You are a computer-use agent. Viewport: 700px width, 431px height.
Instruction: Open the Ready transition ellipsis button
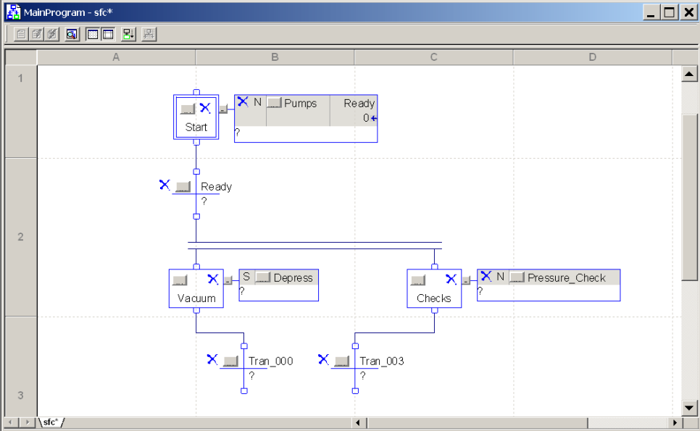183,186
